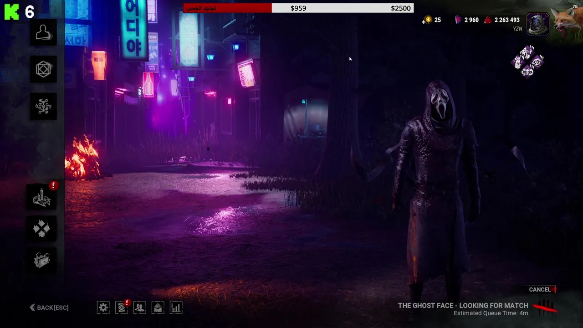The height and width of the screenshot is (328, 583).
Task: Open the eye archive icon with red badge
Action: pos(122,307)
